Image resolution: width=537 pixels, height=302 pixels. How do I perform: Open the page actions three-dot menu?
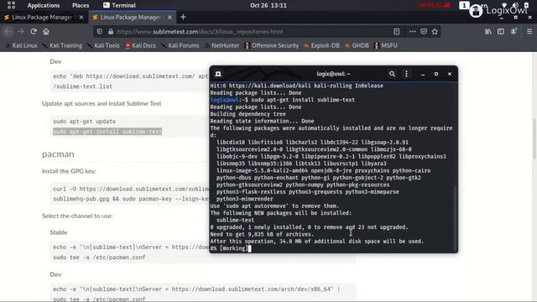412,32
